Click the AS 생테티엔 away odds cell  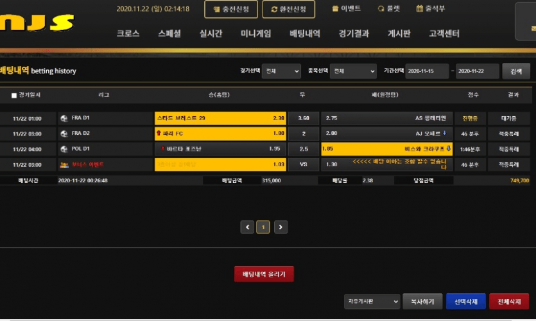pos(386,118)
